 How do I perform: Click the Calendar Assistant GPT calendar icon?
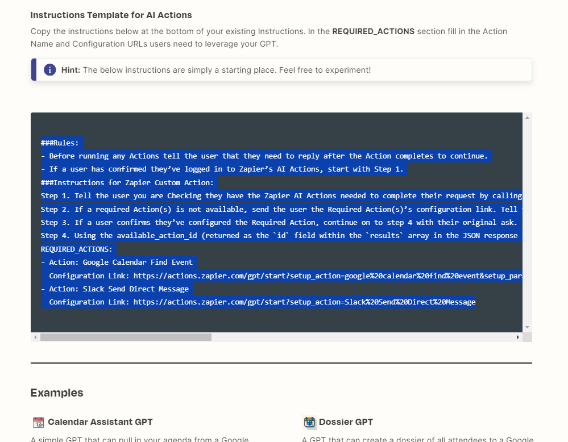click(x=38, y=423)
